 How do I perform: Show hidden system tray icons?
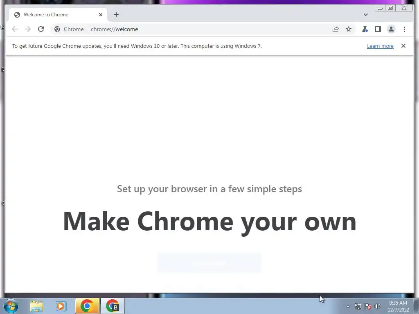(x=348, y=306)
